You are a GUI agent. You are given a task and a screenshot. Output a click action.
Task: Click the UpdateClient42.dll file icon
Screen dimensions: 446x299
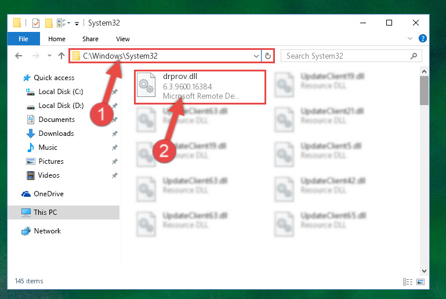(x=284, y=189)
